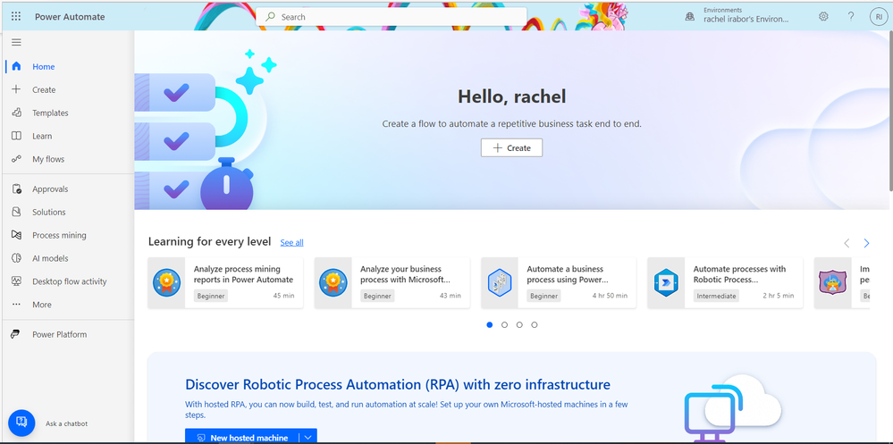Viewport: 893px width, 444px height.
Task: Show previous learning cards with left chevron
Action: click(847, 243)
